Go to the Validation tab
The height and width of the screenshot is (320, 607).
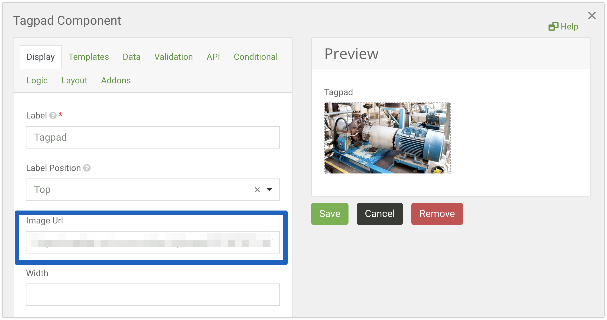point(174,57)
